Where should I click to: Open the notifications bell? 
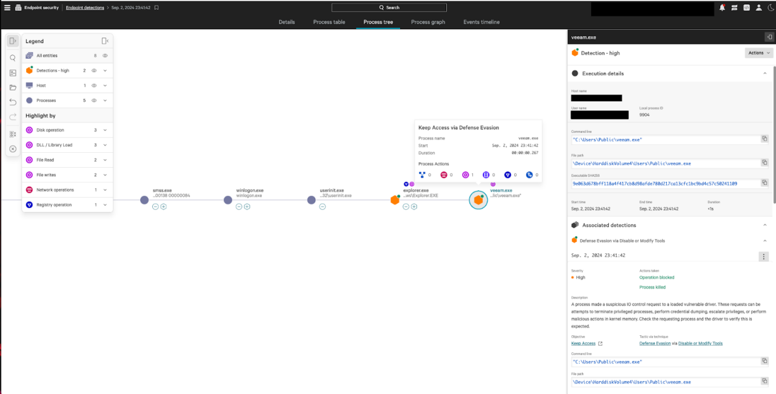(x=722, y=8)
